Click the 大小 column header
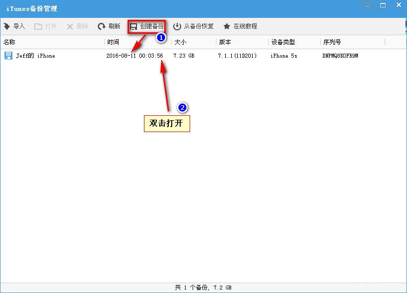Viewport: 407px width, 293px height. [x=180, y=42]
